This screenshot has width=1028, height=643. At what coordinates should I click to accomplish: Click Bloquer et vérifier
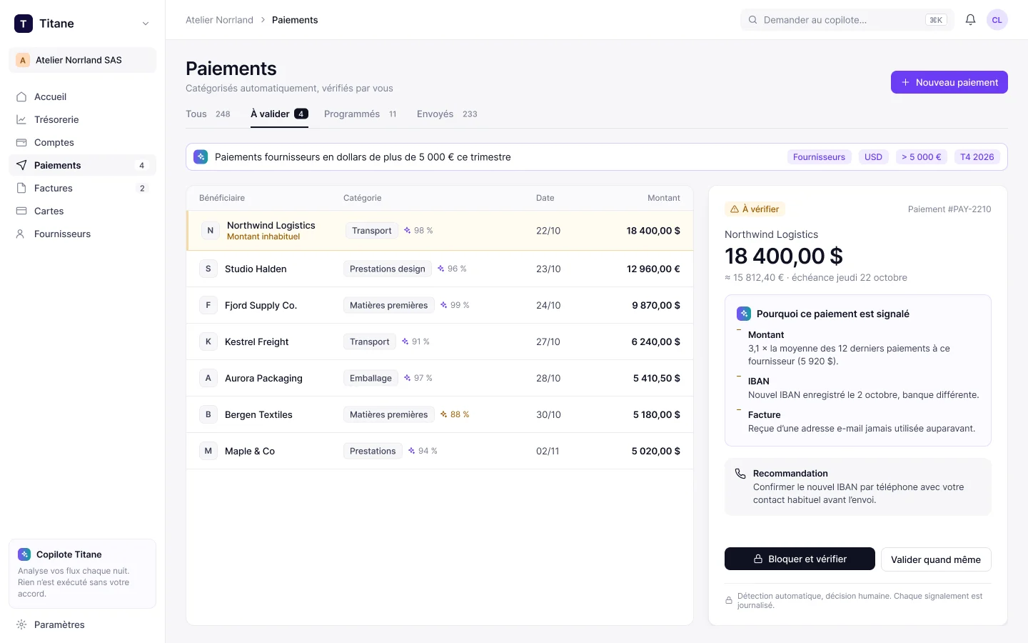pyautogui.click(x=800, y=559)
